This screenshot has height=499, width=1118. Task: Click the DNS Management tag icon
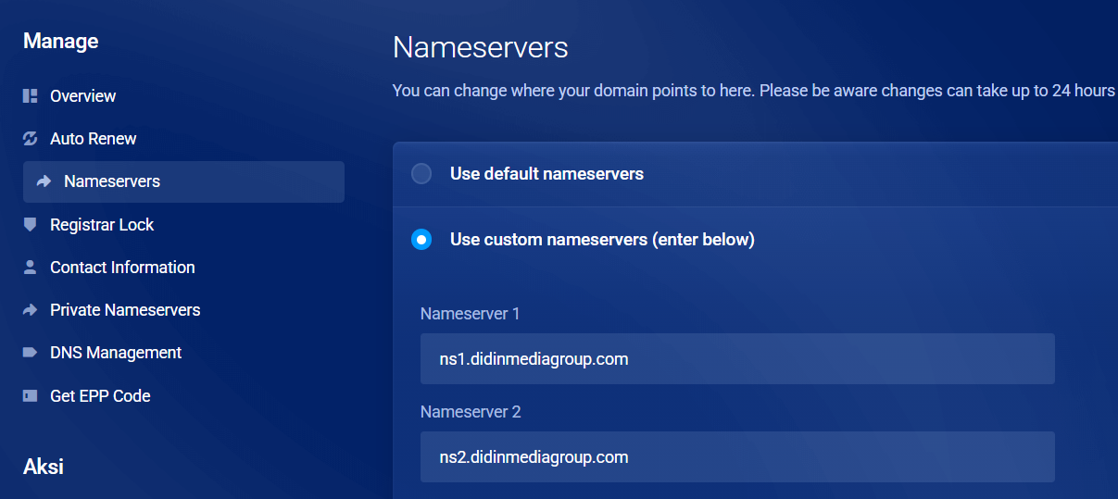point(30,353)
